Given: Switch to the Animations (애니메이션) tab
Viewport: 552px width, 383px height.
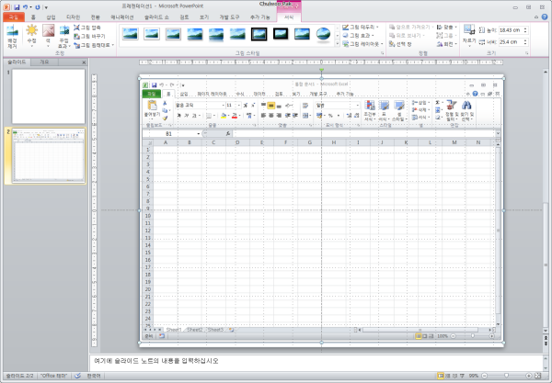Looking at the screenshot, I should tap(122, 17).
